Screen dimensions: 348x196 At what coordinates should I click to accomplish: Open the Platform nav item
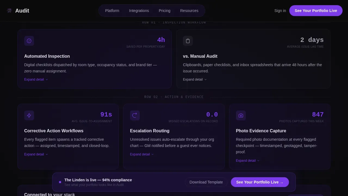[x=112, y=11]
